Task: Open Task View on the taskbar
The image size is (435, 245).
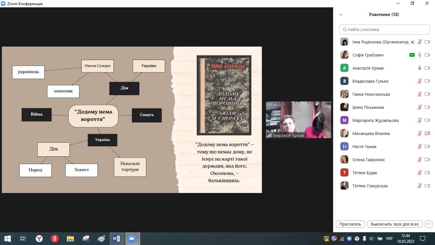Action: (x=23, y=239)
